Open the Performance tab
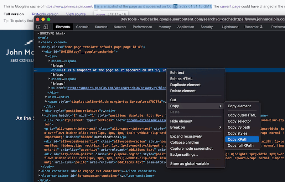285x182 pixels. coord(142,27)
